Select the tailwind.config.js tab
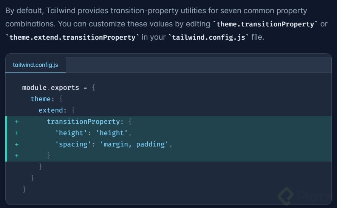This screenshot has height=208, width=337. coord(36,65)
